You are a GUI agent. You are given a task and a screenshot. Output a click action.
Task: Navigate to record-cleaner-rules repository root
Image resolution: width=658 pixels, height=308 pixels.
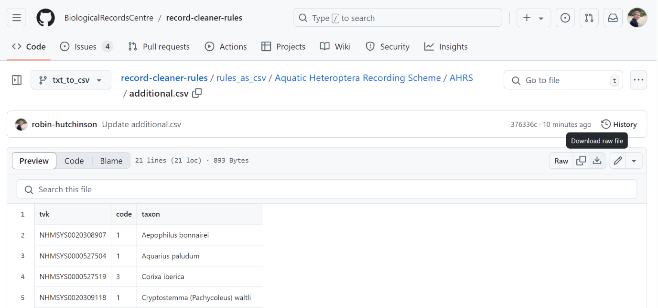click(x=164, y=77)
